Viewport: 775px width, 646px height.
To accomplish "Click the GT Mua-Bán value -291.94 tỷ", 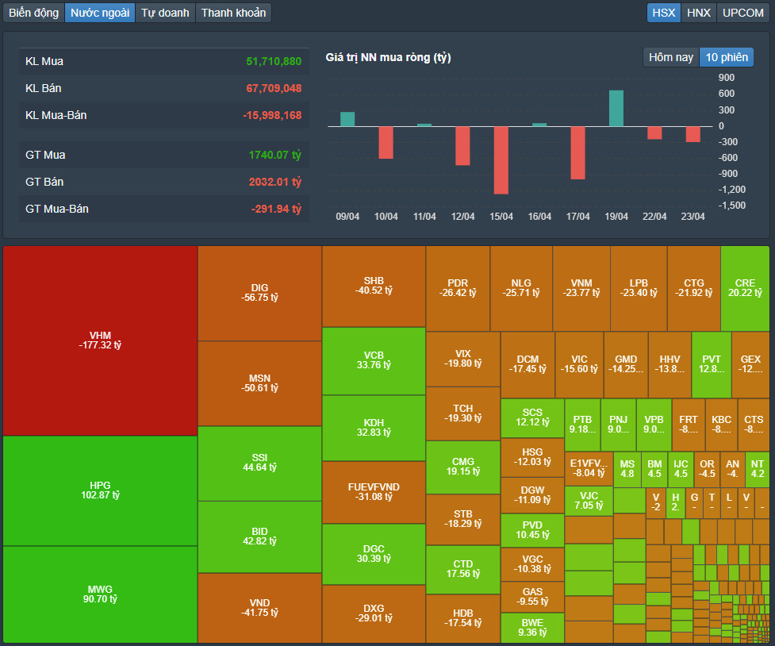I will click(x=276, y=209).
